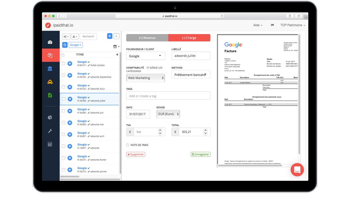This screenshot has height=205, width=350.
Task: Open the calendar date filter dropdown
Action: coord(116,46)
